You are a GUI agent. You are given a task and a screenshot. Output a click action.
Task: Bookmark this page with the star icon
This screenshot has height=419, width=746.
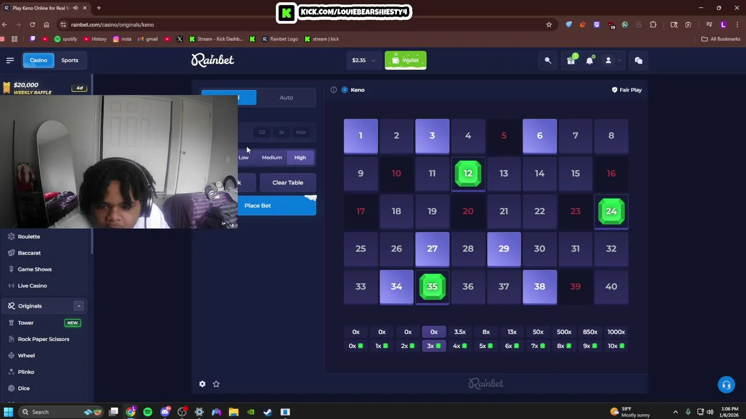click(x=548, y=24)
